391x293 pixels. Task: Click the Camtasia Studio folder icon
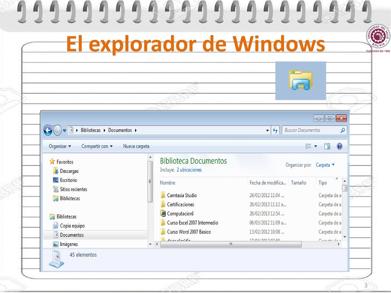coord(163,195)
